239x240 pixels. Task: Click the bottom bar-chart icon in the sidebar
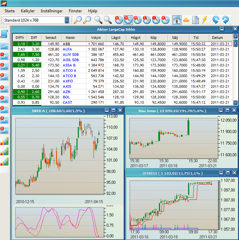pos(4,162)
